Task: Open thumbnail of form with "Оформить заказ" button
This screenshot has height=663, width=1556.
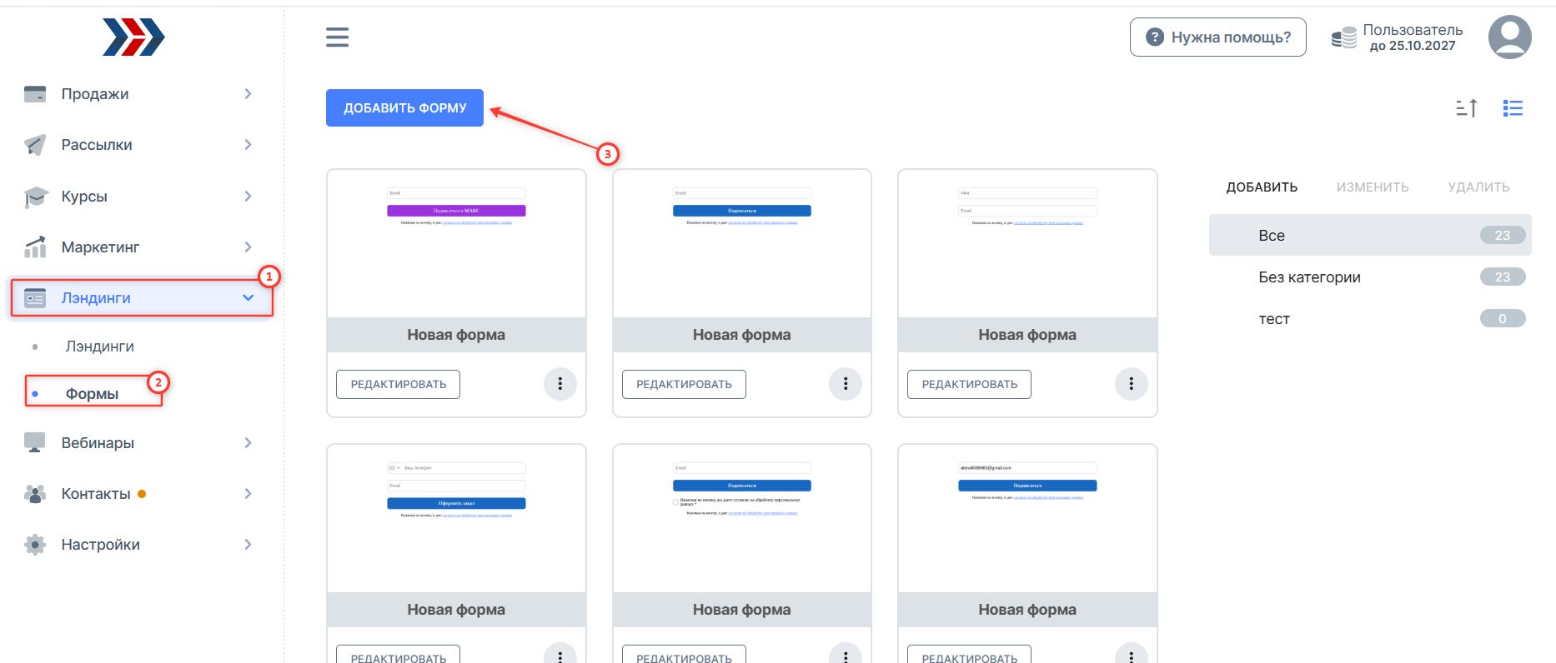Action: [x=456, y=519]
